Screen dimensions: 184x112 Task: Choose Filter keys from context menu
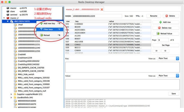(50, 29)
